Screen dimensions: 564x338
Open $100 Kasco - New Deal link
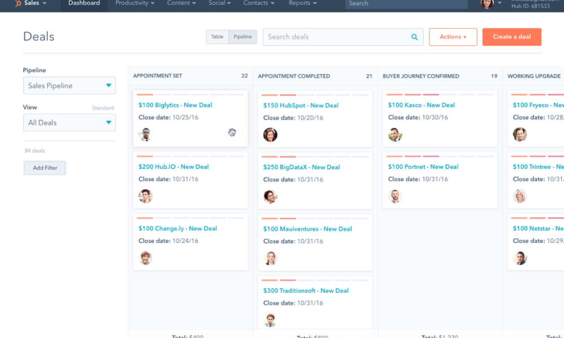[x=421, y=105]
